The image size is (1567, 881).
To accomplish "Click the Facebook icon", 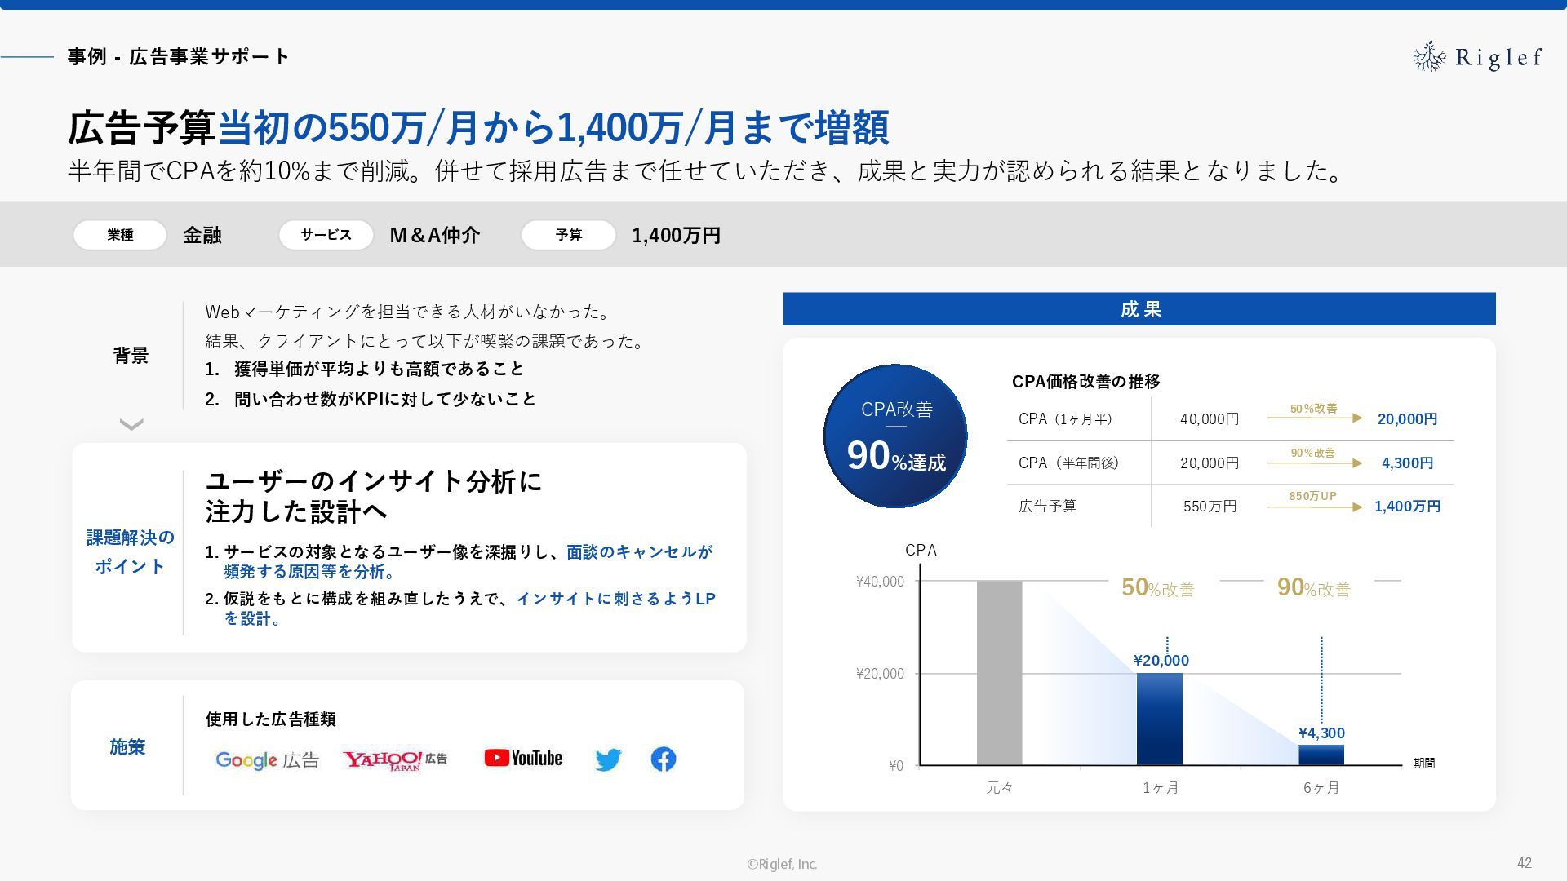I will 664,759.
